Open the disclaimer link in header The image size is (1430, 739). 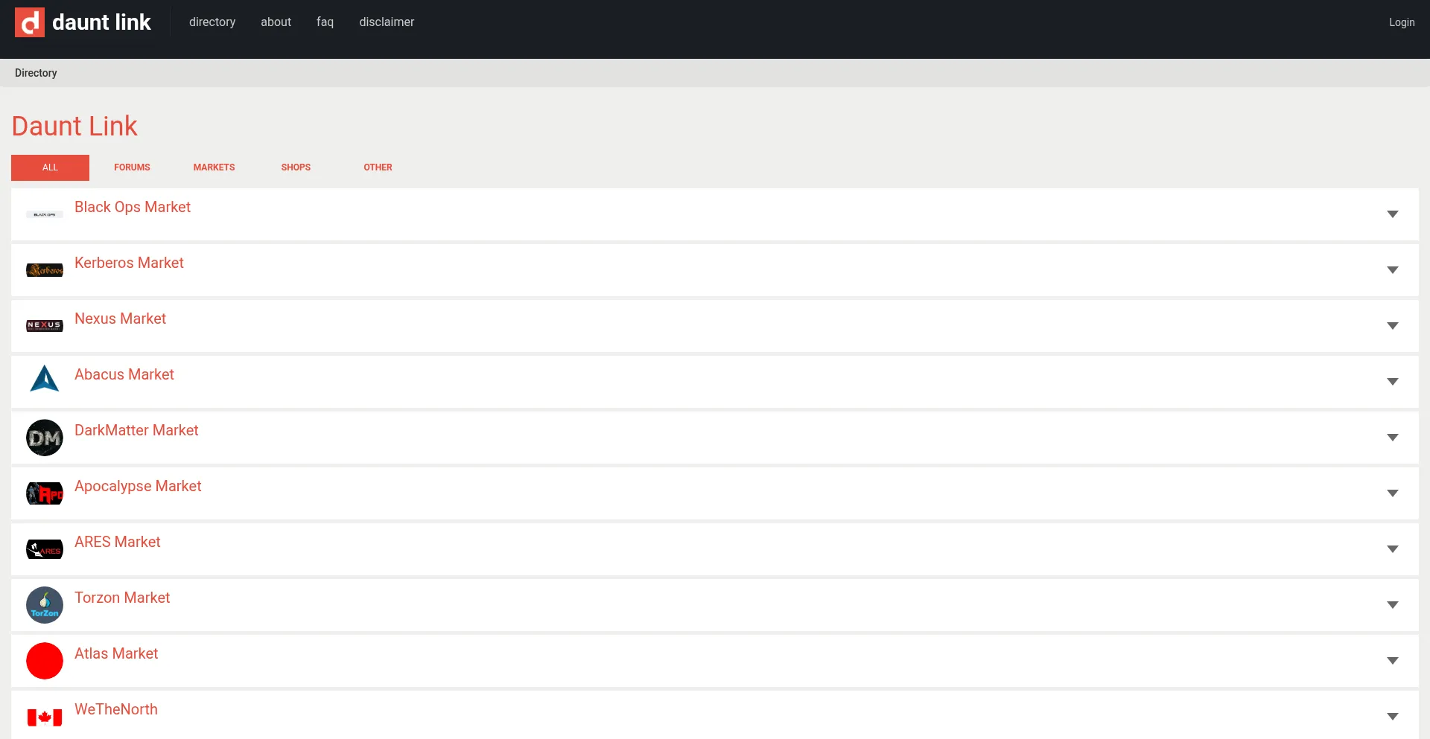pyautogui.click(x=387, y=22)
